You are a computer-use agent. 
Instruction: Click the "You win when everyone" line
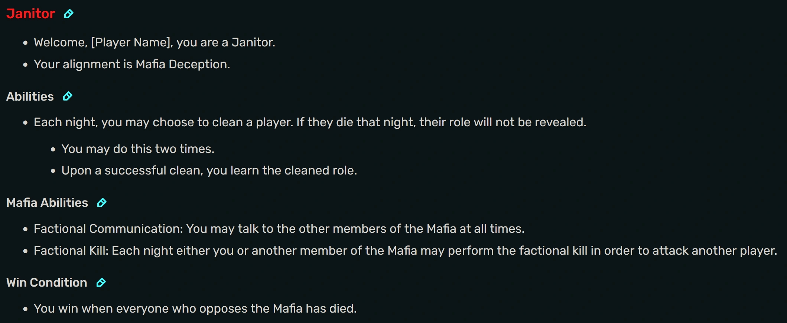[195, 309]
